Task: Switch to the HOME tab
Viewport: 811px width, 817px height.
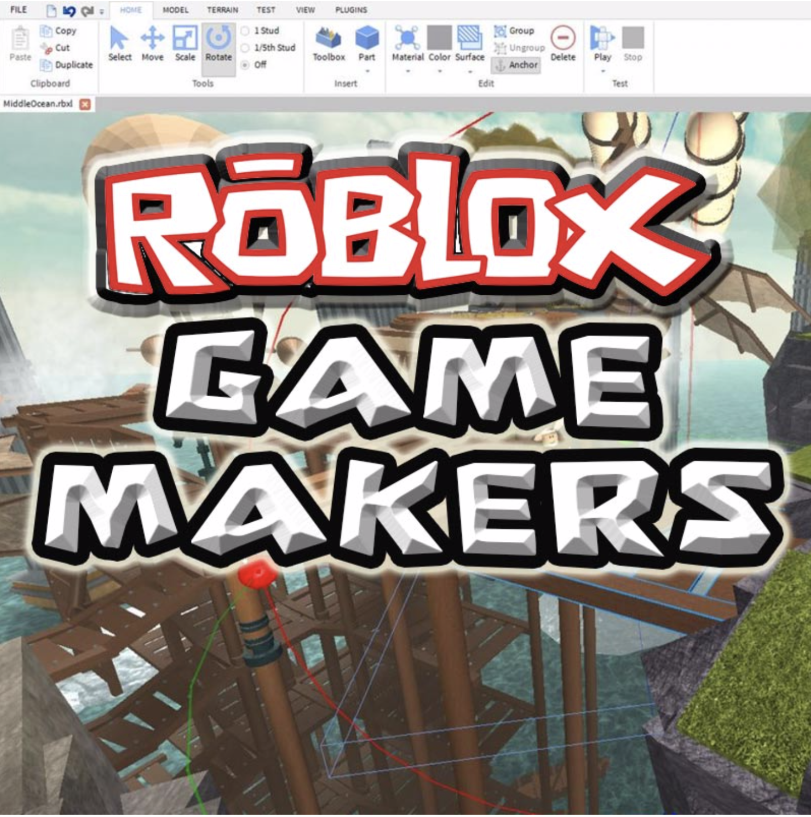Action: point(131,10)
